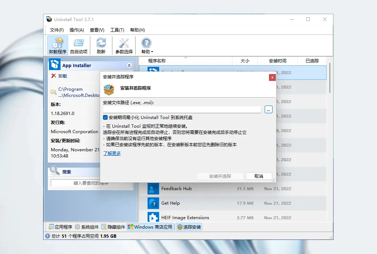
Task: Maximize the Uninstall Tool window
Action: point(308,19)
